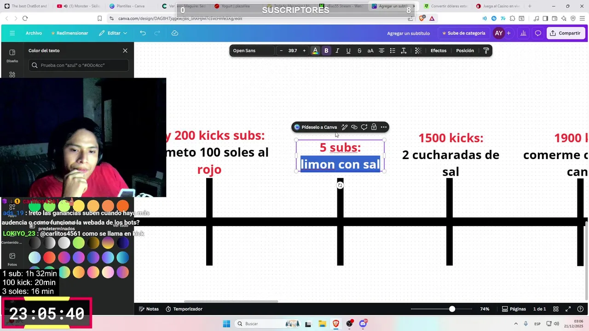Select the design title 'Agregar un subtítulo'
The height and width of the screenshot is (331, 589).
pyautogui.click(x=408, y=33)
